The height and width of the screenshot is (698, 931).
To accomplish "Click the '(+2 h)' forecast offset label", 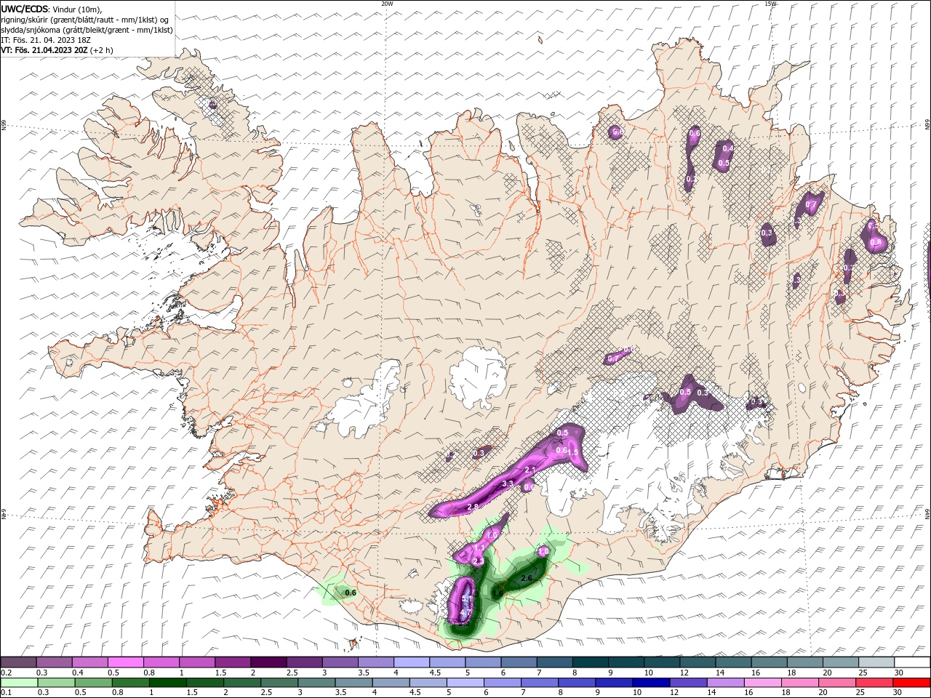I will click(102, 50).
